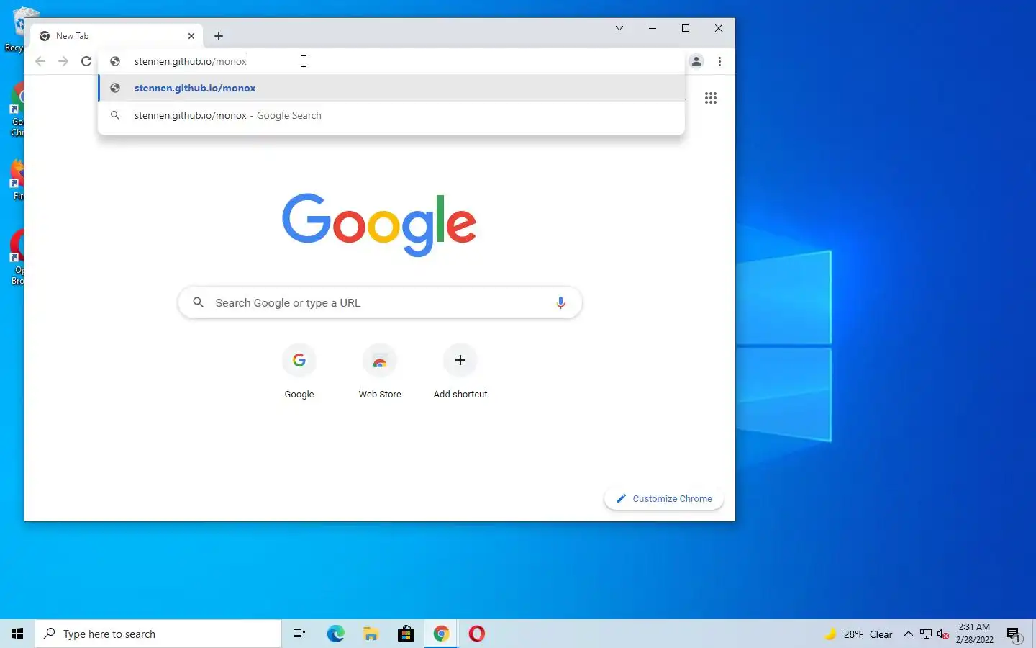The height and width of the screenshot is (648, 1036).
Task: Select the stennen.github.io/monox URL suggestion
Action: point(391,88)
